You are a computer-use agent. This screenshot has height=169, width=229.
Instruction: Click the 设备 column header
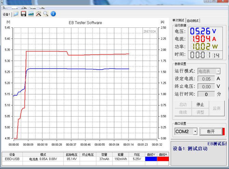tap(12, 155)
